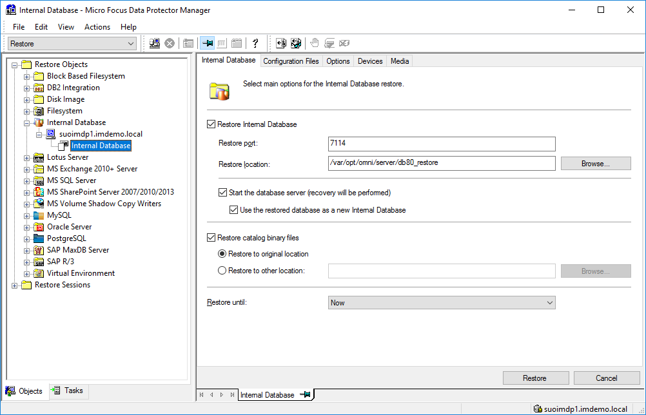Open the View menu

click(x=66, y=27)
